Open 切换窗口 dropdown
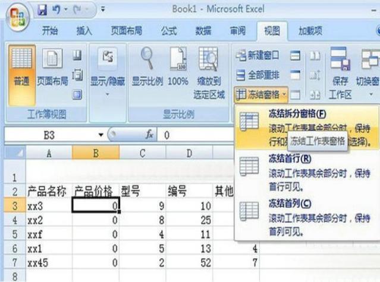The image size is (380, 282). [368, 72]
